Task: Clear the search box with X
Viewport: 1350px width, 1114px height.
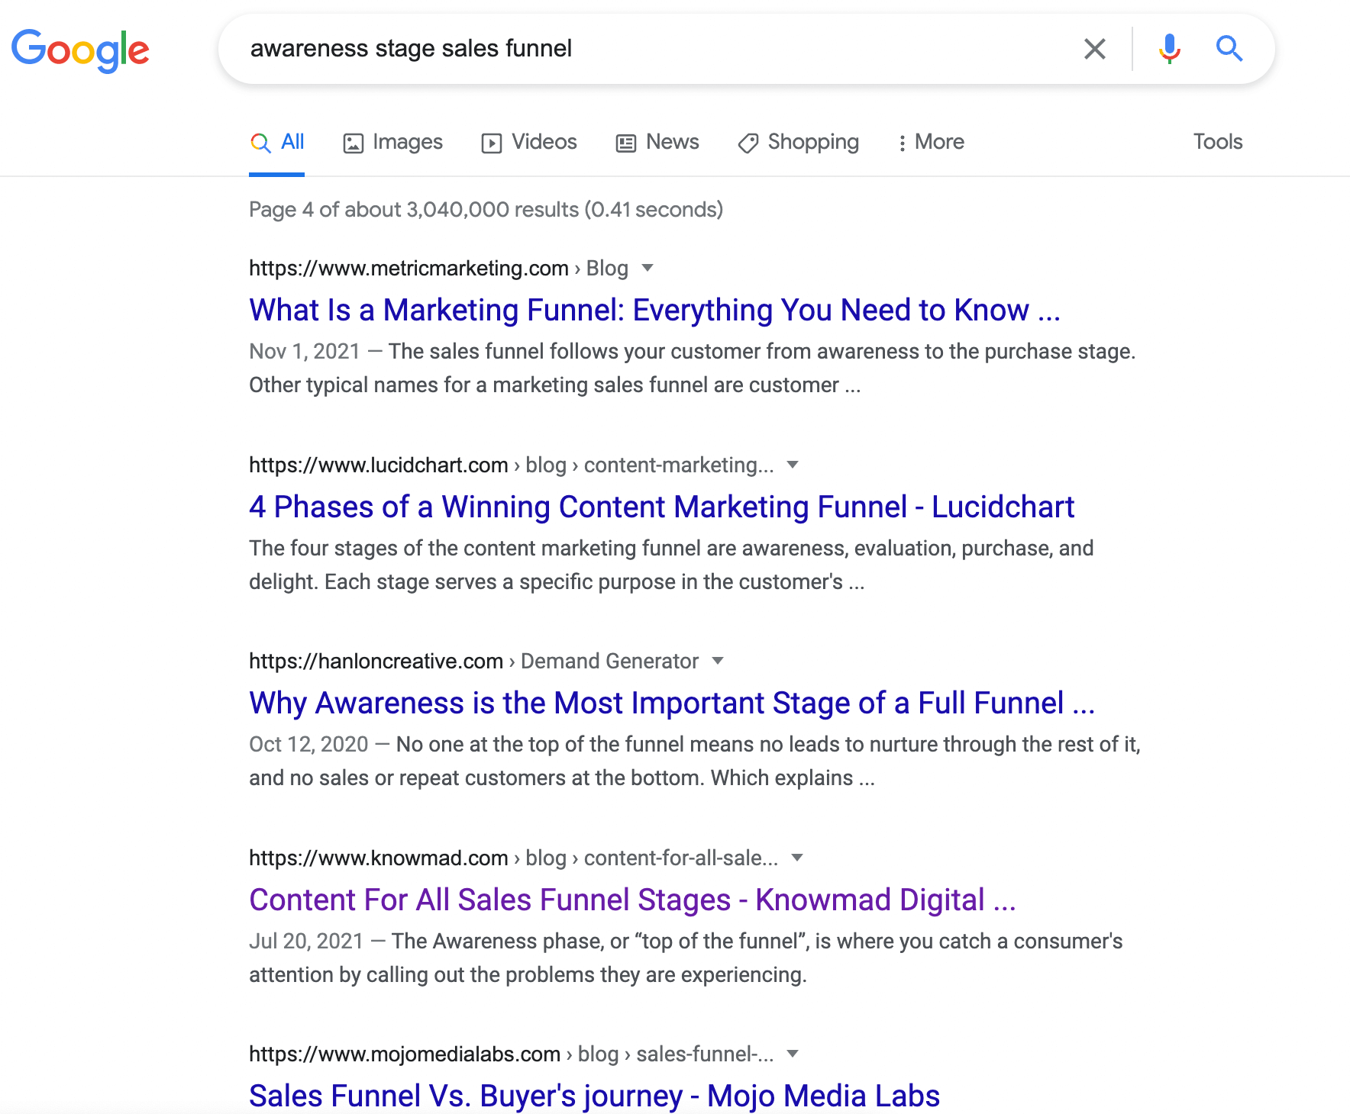Action: click(1095, 49)
